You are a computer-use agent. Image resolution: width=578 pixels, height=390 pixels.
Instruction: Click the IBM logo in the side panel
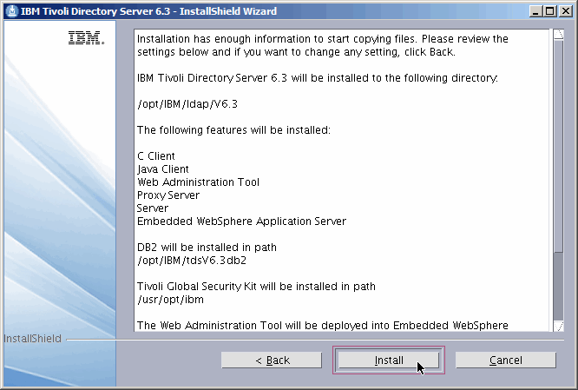tap(86, 39)
